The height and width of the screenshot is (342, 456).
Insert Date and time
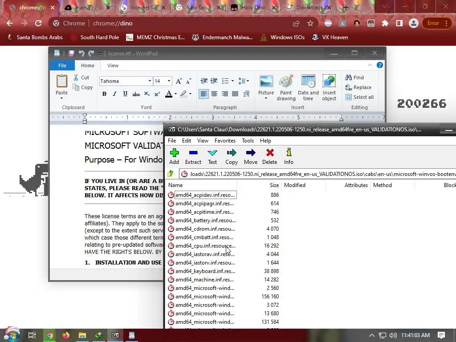(x=308, y=87)
